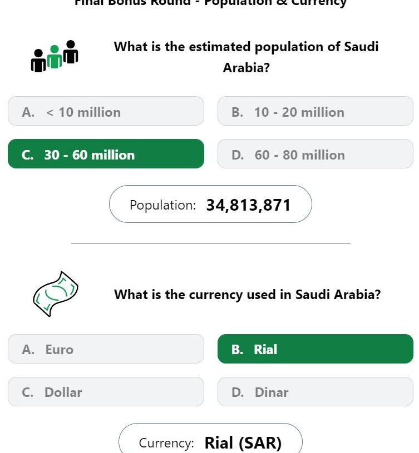Image resolution: width=419 pixels, height=453 pixels.
Task: Choose the C. 30 - 60 million option
Action: (x=106, y=154)
